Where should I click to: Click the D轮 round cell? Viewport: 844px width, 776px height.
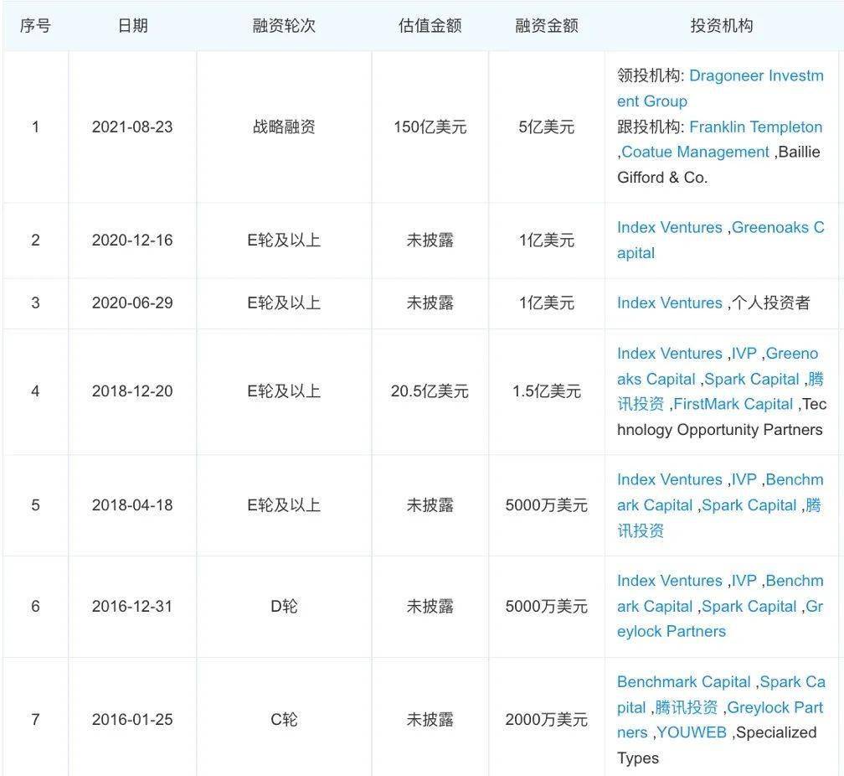[x=284, y=606]
